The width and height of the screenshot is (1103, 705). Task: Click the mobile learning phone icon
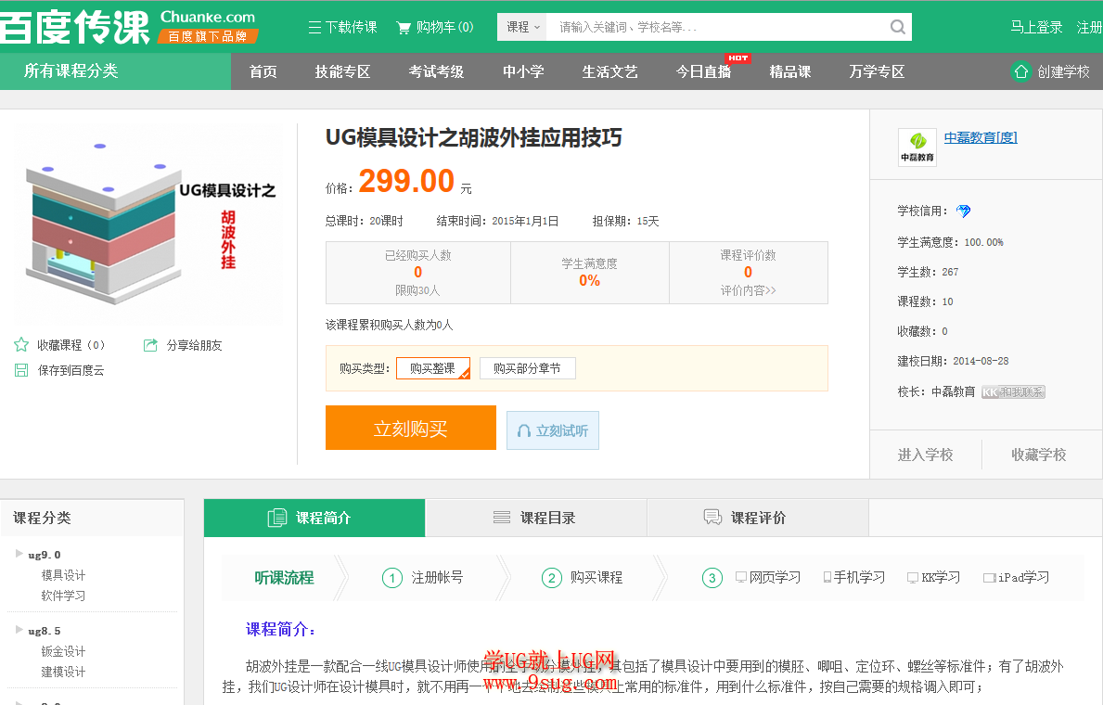[x=828, y=578]
